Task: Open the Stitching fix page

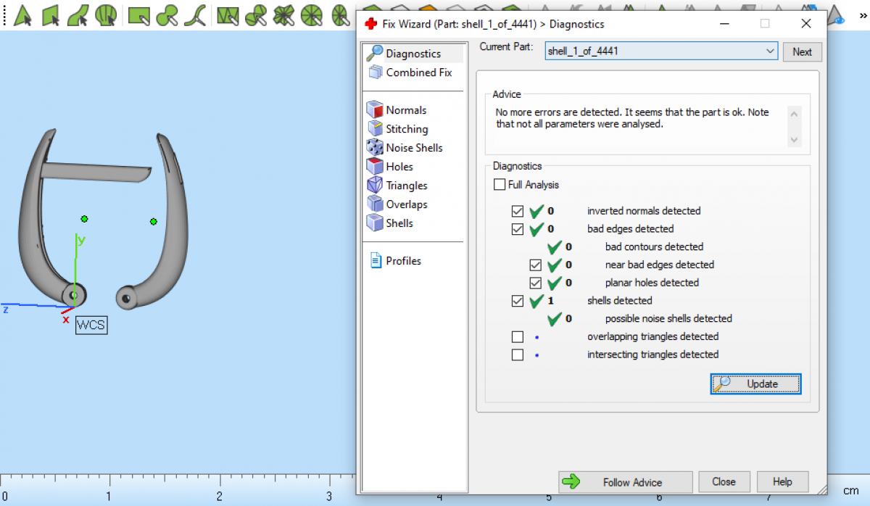Action: click(406, 129)
